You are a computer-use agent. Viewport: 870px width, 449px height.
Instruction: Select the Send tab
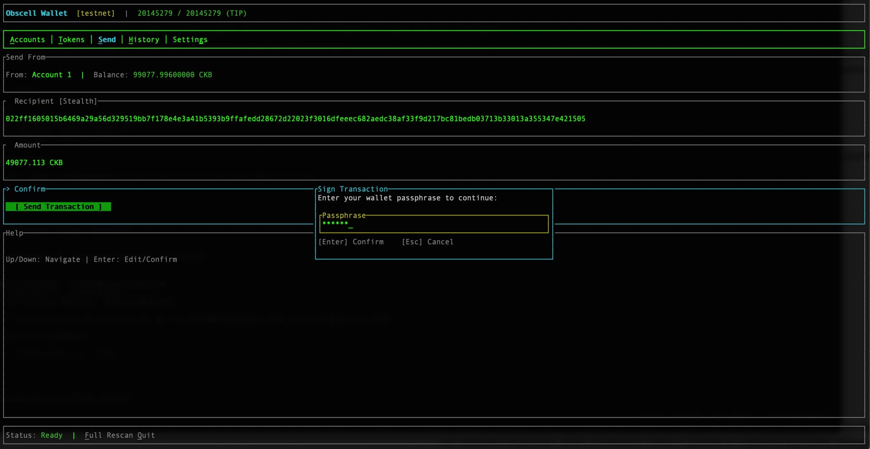tap(107, 40)
